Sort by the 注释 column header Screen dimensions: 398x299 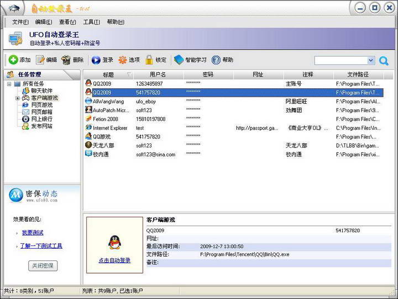click(308, 74)
